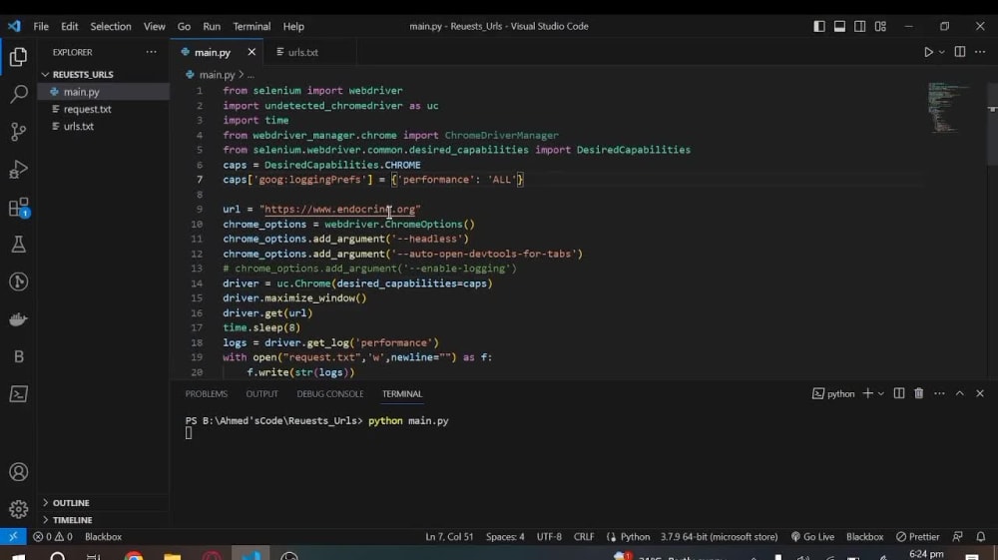Change encoding UTF-8
The width and height of the screenshot is (998, 560).
point(549,536)
